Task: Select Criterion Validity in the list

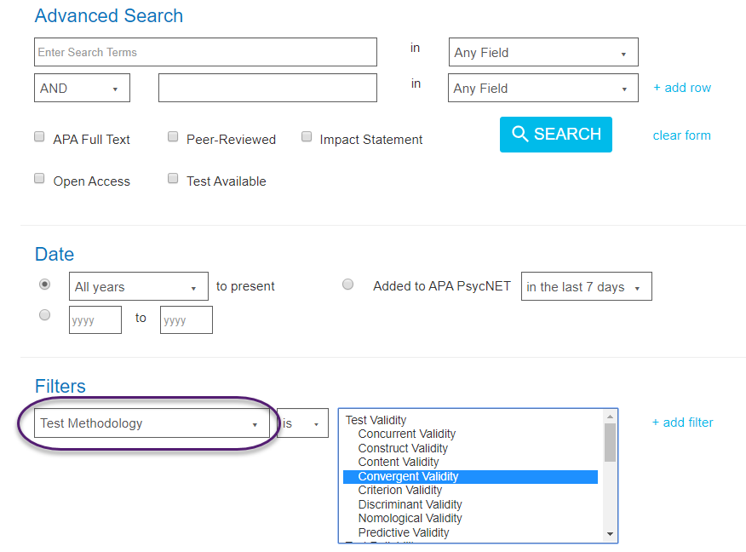Action: point(400,490)
